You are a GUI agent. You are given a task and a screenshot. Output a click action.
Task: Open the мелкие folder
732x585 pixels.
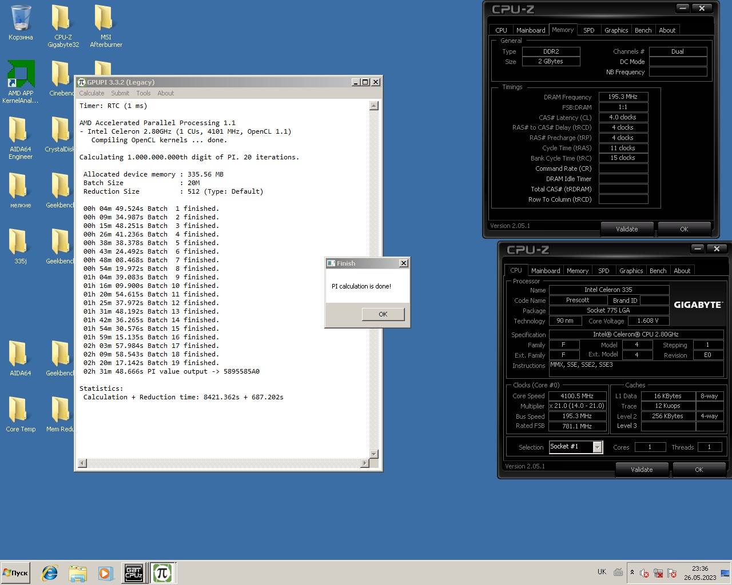(x=21, y=190)
